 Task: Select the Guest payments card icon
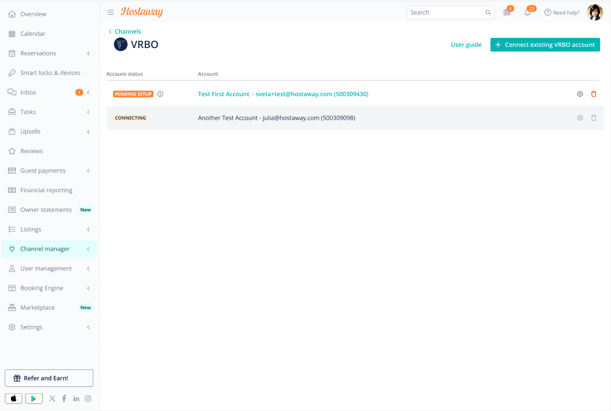coord(12,171)
